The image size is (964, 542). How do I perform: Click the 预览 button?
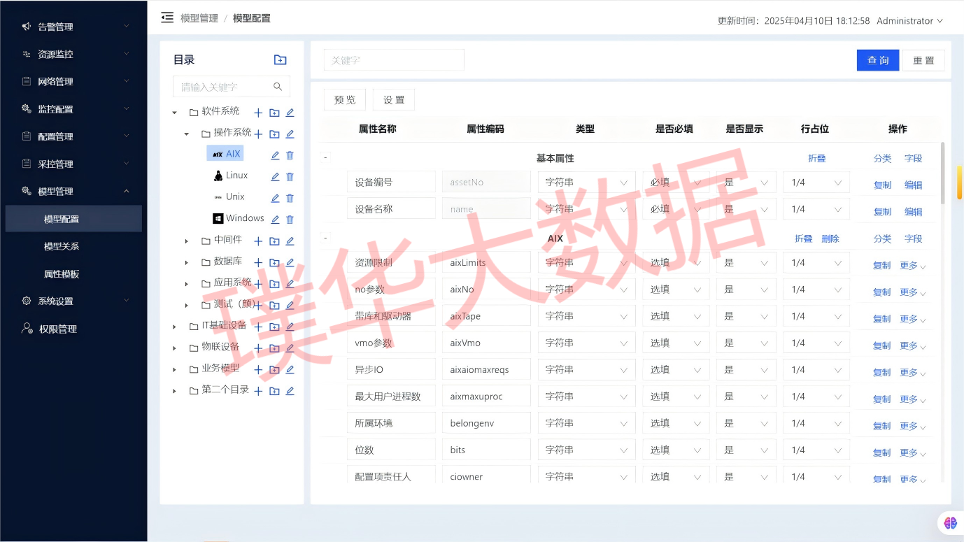[x=345, y=100]
